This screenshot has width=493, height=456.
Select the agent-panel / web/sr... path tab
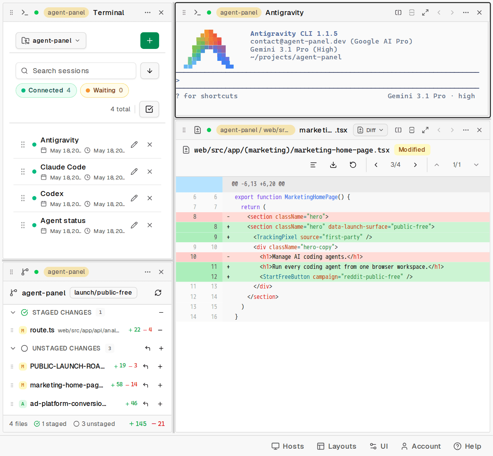[255, 130]
